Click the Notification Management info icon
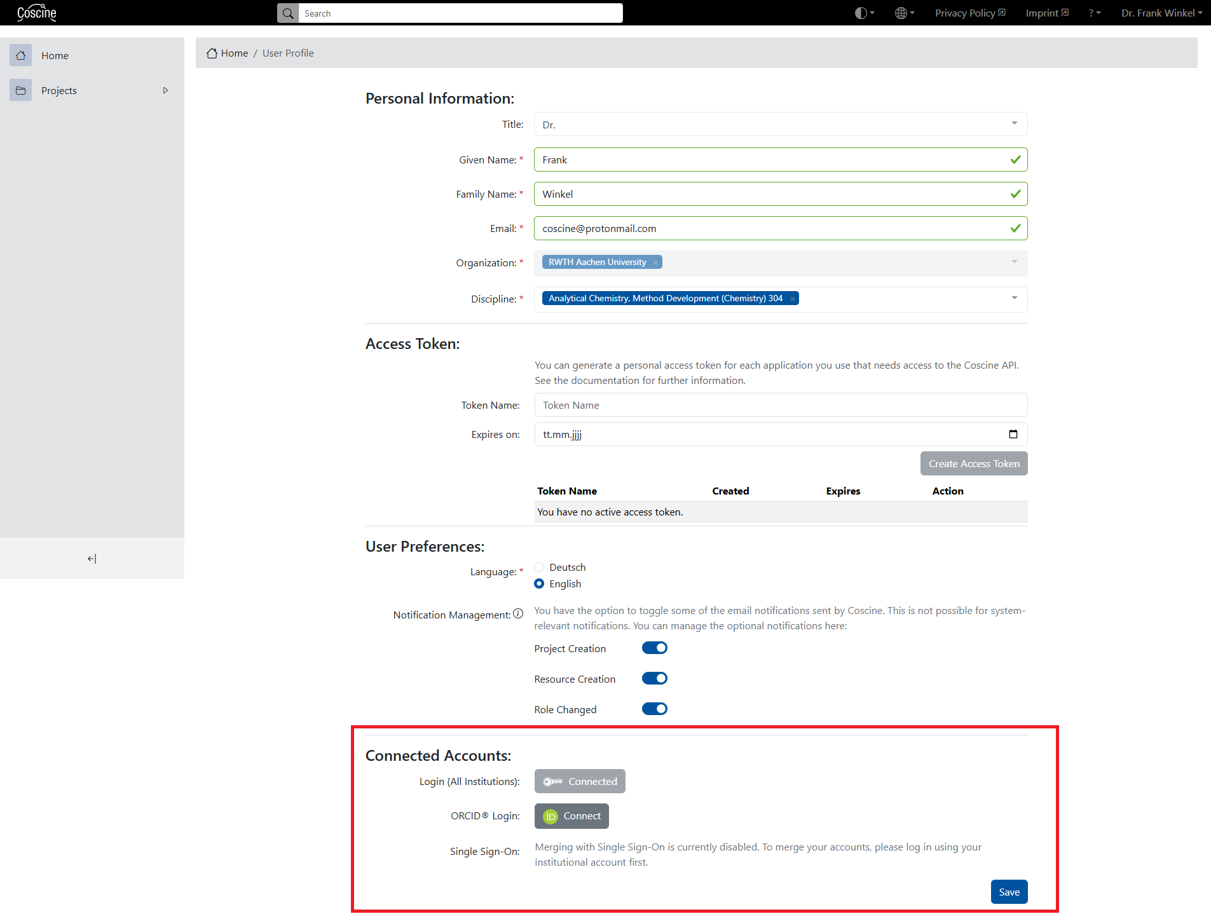Viewport: 1211px width, 914px height. pyautogui.click(x=518, y=613)
